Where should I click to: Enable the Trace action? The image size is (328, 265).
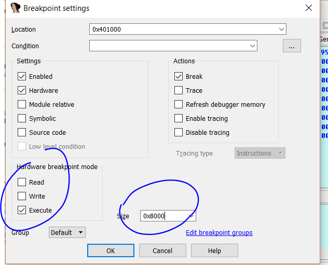click(179, 90)
